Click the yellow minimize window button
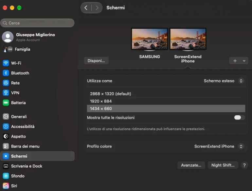252x191 pixels. (x=12, y=8)
